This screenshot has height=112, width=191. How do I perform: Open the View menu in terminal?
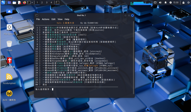[60, 19]
